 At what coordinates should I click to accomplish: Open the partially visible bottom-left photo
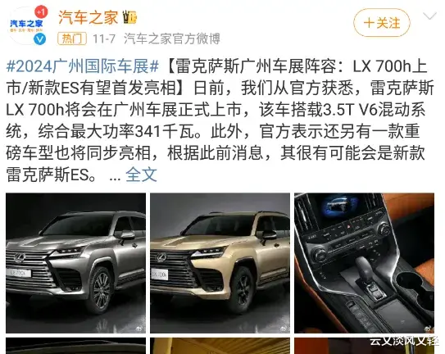pos(75,346)
